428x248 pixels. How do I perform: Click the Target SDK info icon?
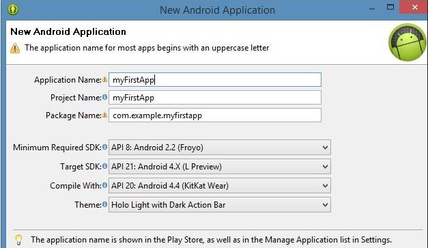pyautogui.click(x=105, y=166)
